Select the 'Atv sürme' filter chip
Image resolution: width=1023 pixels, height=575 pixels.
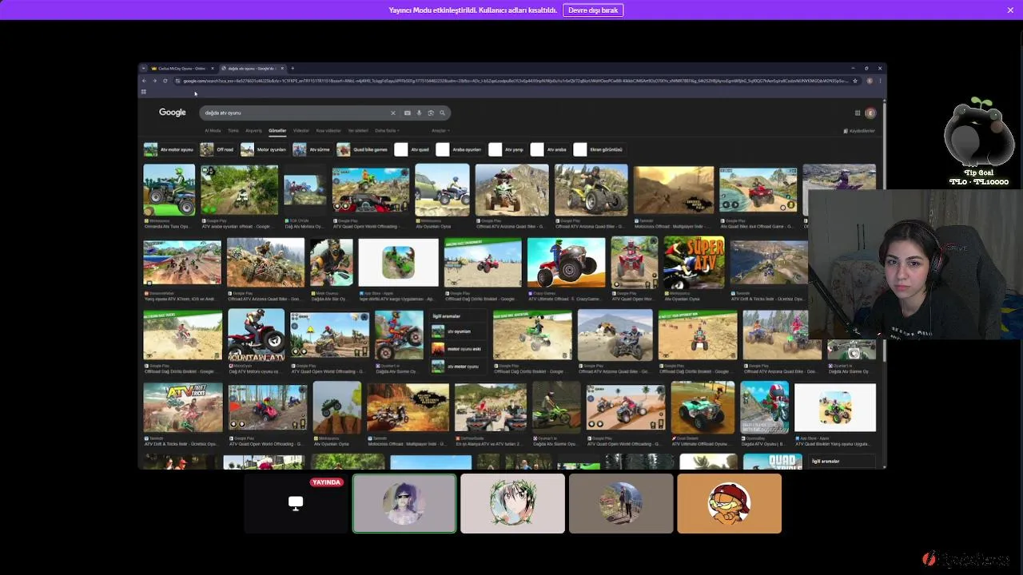click(x=312, y=149)
